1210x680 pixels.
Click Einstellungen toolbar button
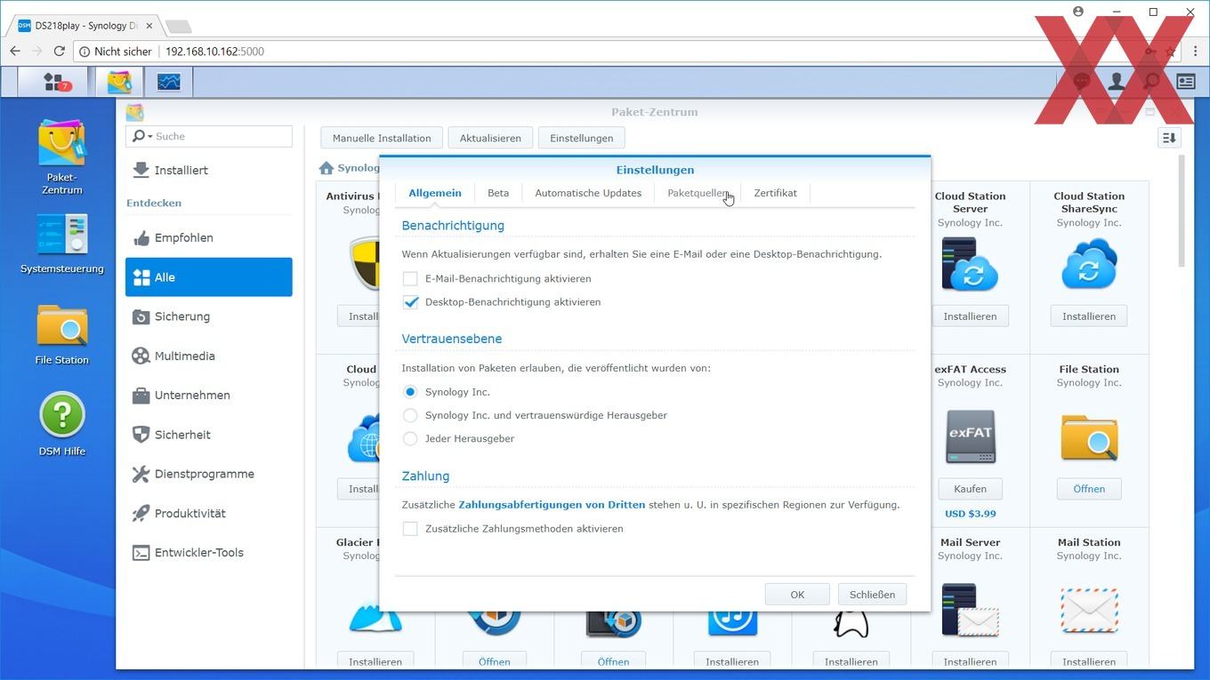tap(581, 138)
